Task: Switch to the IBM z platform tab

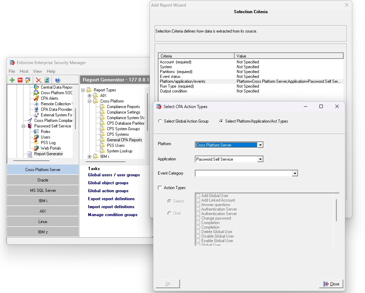Action: 43,232
